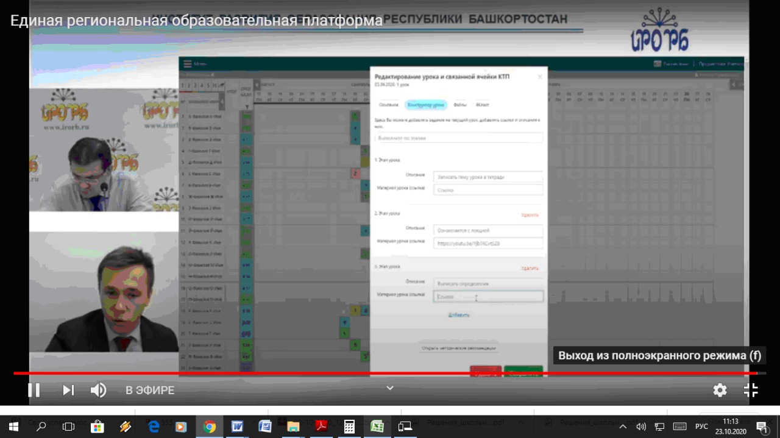Open Microsoft Edge from the taskbar
The width and height of the screenshot is (780, 438).
153,426
